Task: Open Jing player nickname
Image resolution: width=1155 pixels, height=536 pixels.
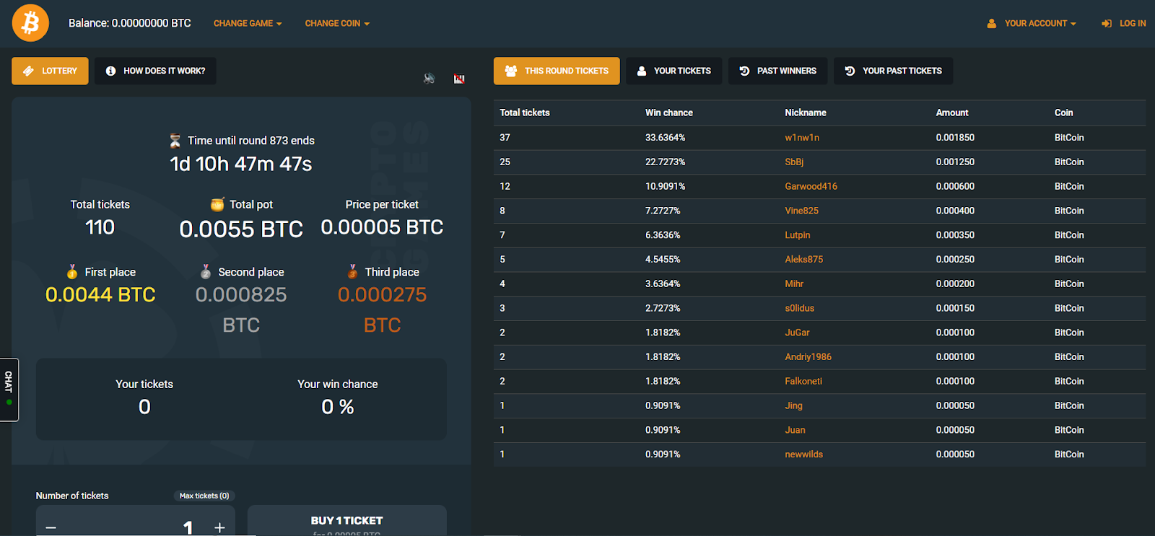Action: tap(793, 406)
